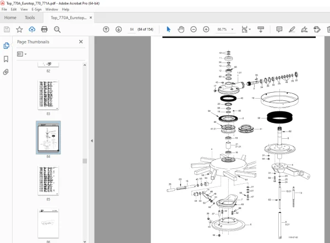Add a sticky note comment
Screen dimensions: 330x243
279,30
